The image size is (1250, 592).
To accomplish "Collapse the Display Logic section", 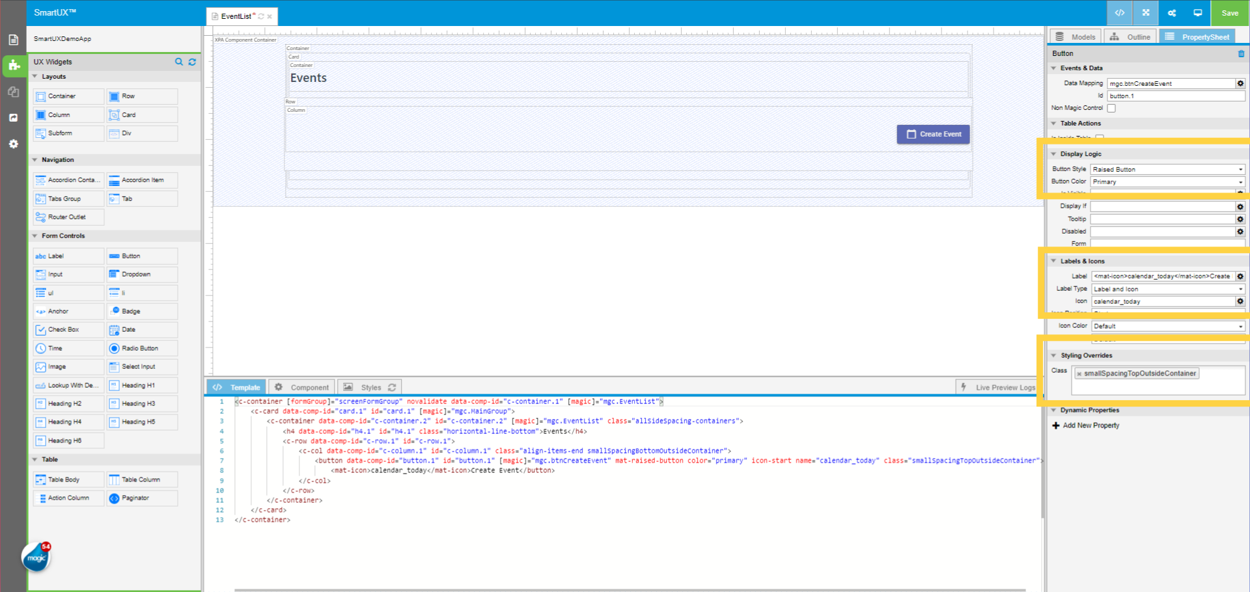I will (x=1053, y=154).
